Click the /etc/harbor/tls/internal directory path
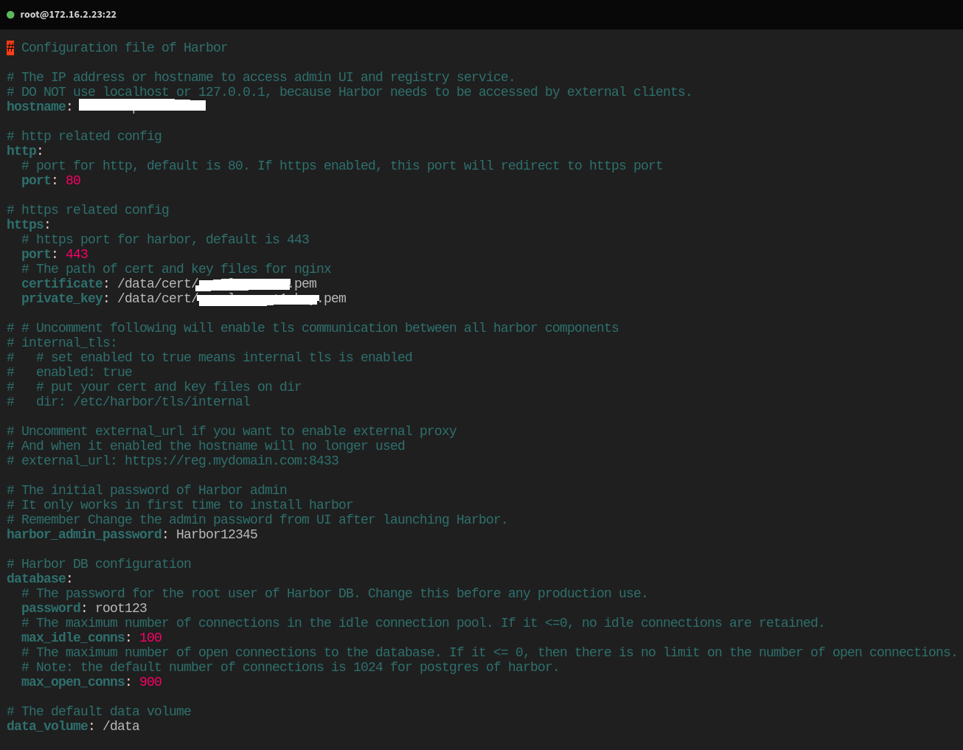The image size is (963, 750). (161, 402)
